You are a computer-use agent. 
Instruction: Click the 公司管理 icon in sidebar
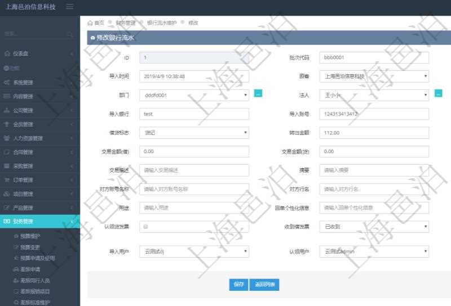pos(7,110)
